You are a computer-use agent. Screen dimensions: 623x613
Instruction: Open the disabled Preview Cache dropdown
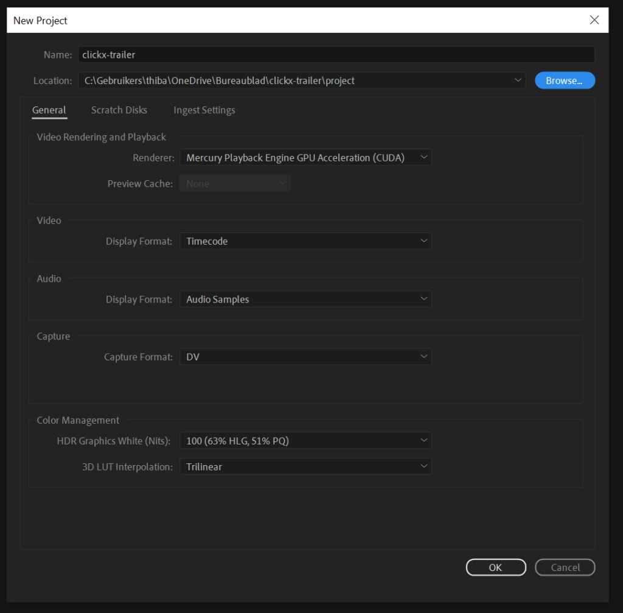[235, 183]
